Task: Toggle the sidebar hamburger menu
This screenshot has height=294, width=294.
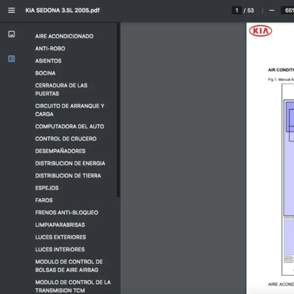Action: 11,10
